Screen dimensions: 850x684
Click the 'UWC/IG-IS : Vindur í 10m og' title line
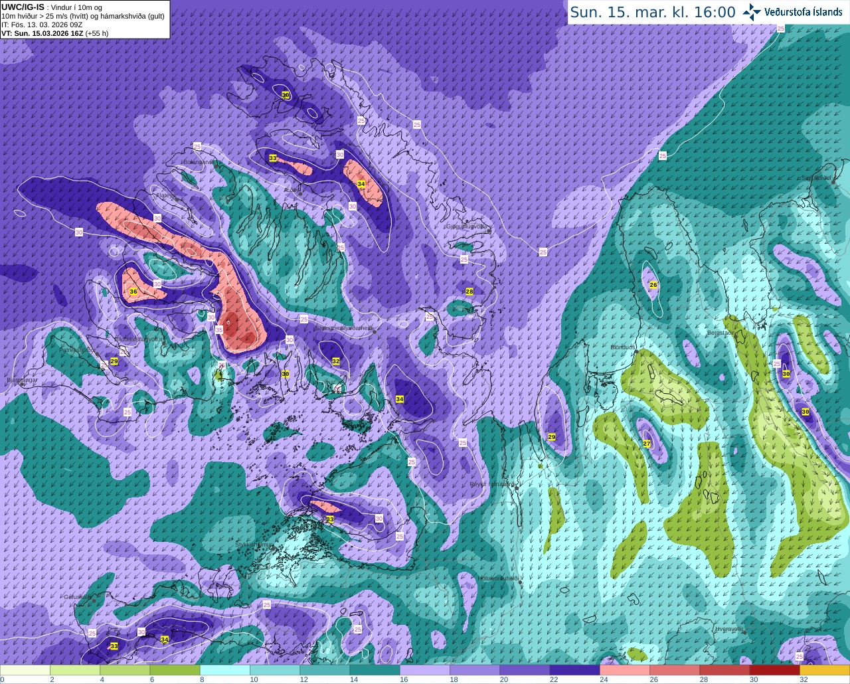52,7
